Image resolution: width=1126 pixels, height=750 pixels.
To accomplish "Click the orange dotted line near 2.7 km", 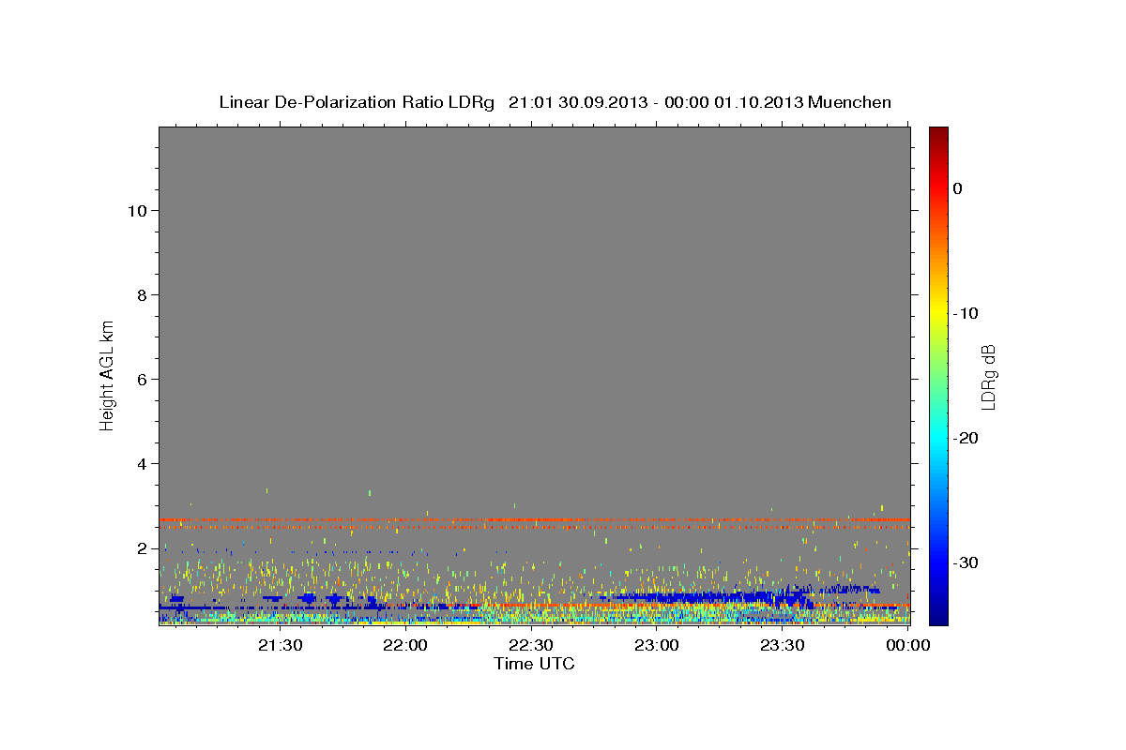I will [534, 519].
